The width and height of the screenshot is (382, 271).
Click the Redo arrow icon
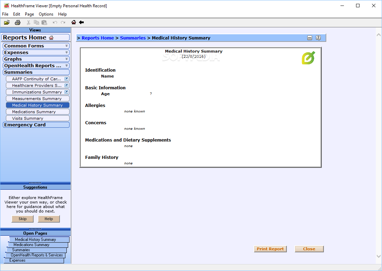coord(63,22)
